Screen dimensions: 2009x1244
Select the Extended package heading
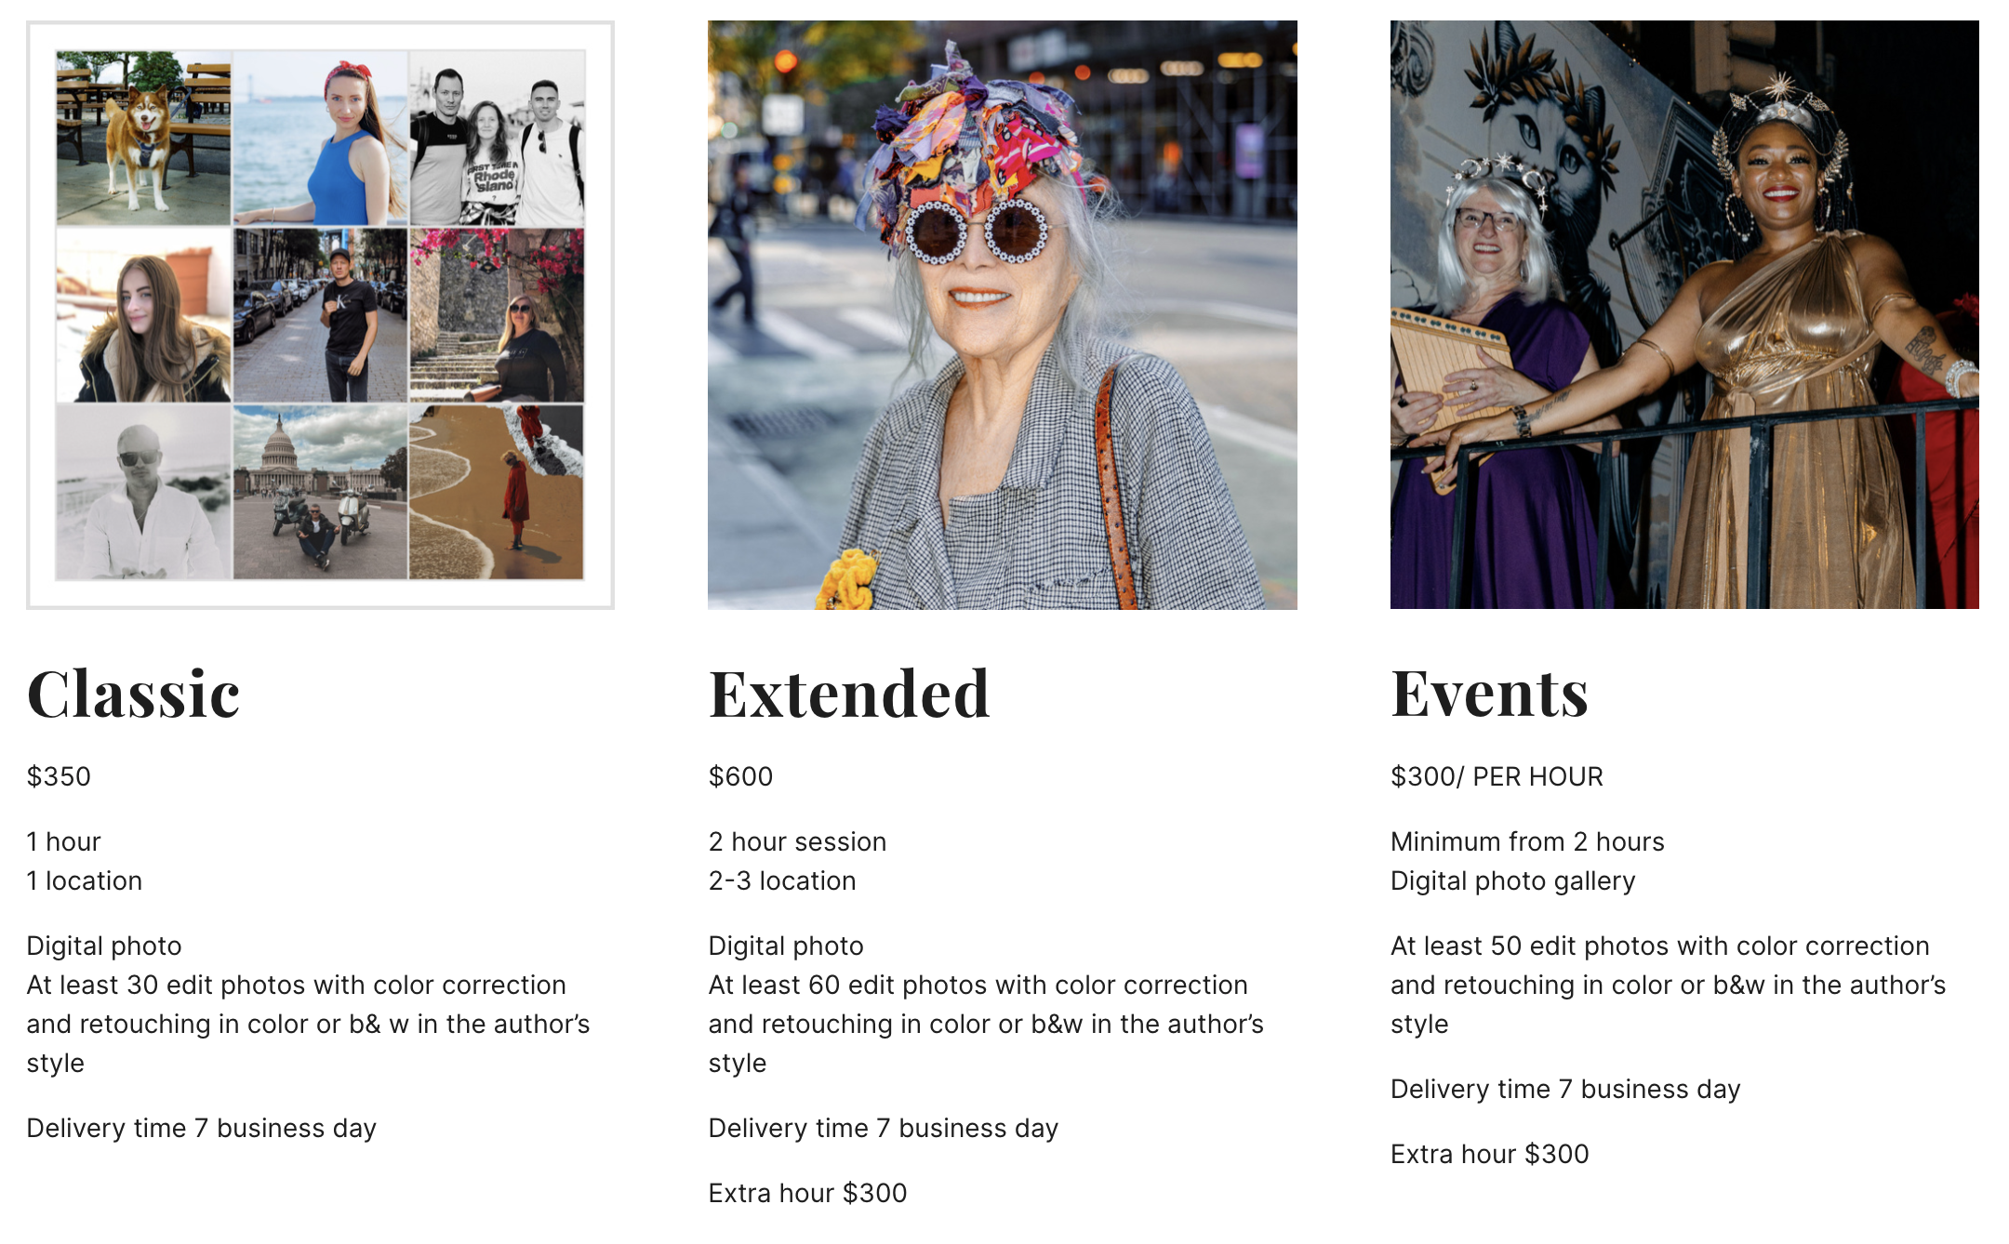[x=848, y=695]
